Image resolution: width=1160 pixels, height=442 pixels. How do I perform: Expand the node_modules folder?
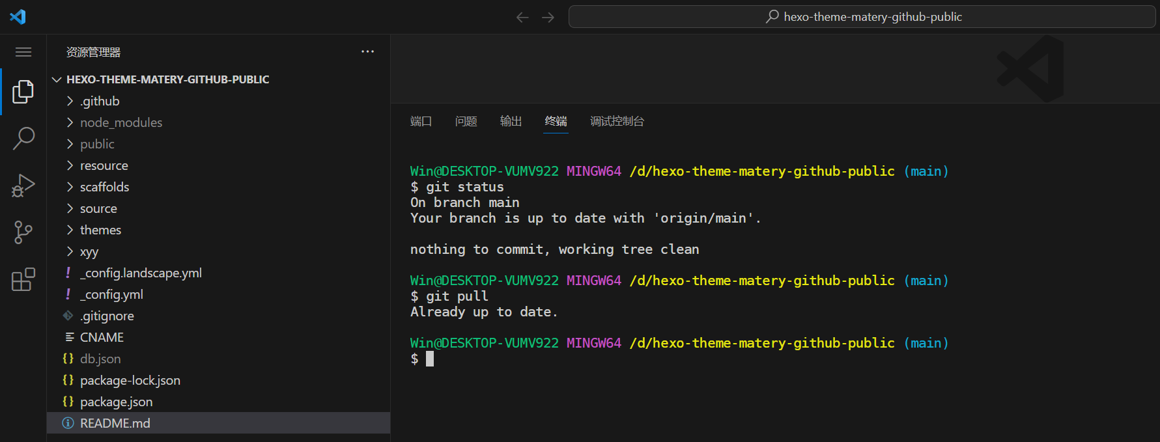tap(70, 122)
